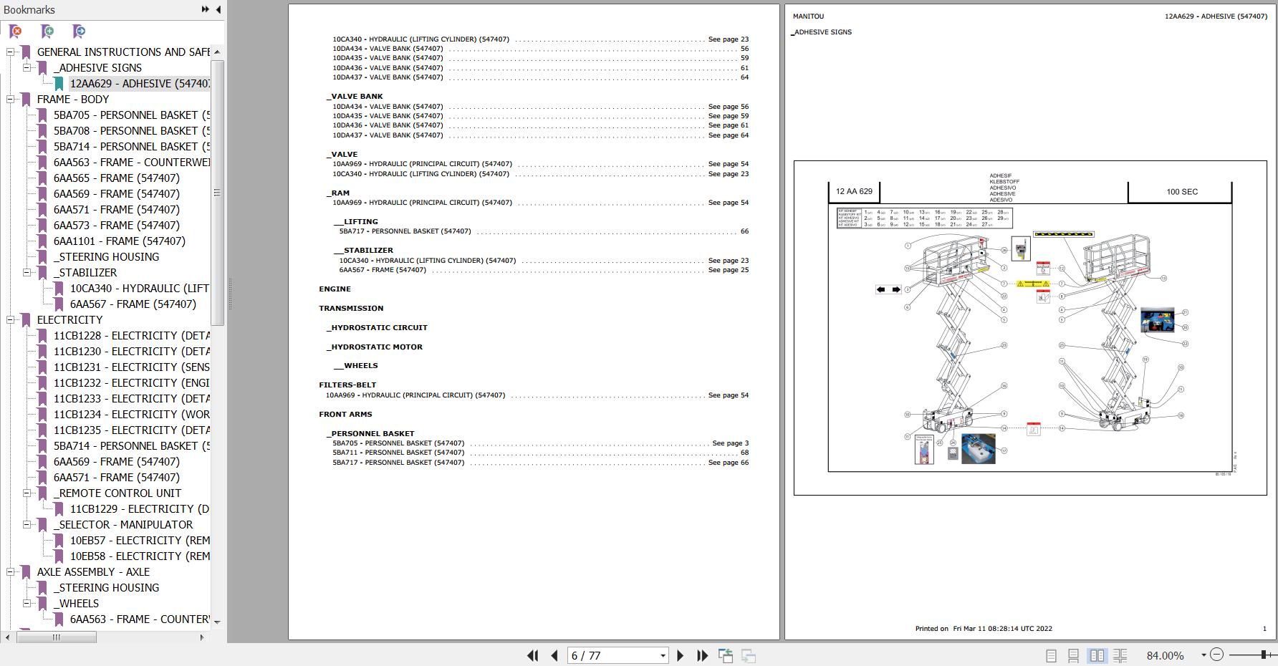Open the 10CA340 - HYDRAULIC bookmark

(x=140, y=289)
